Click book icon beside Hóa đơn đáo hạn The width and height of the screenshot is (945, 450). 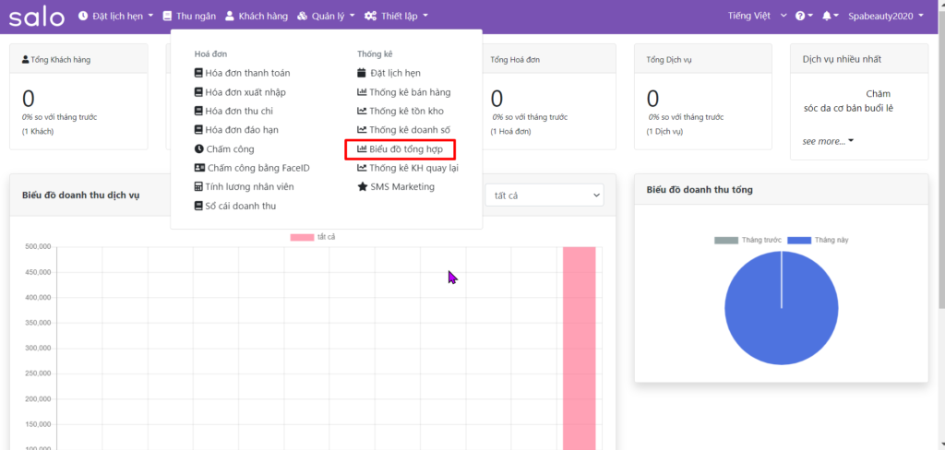(199, 129)
